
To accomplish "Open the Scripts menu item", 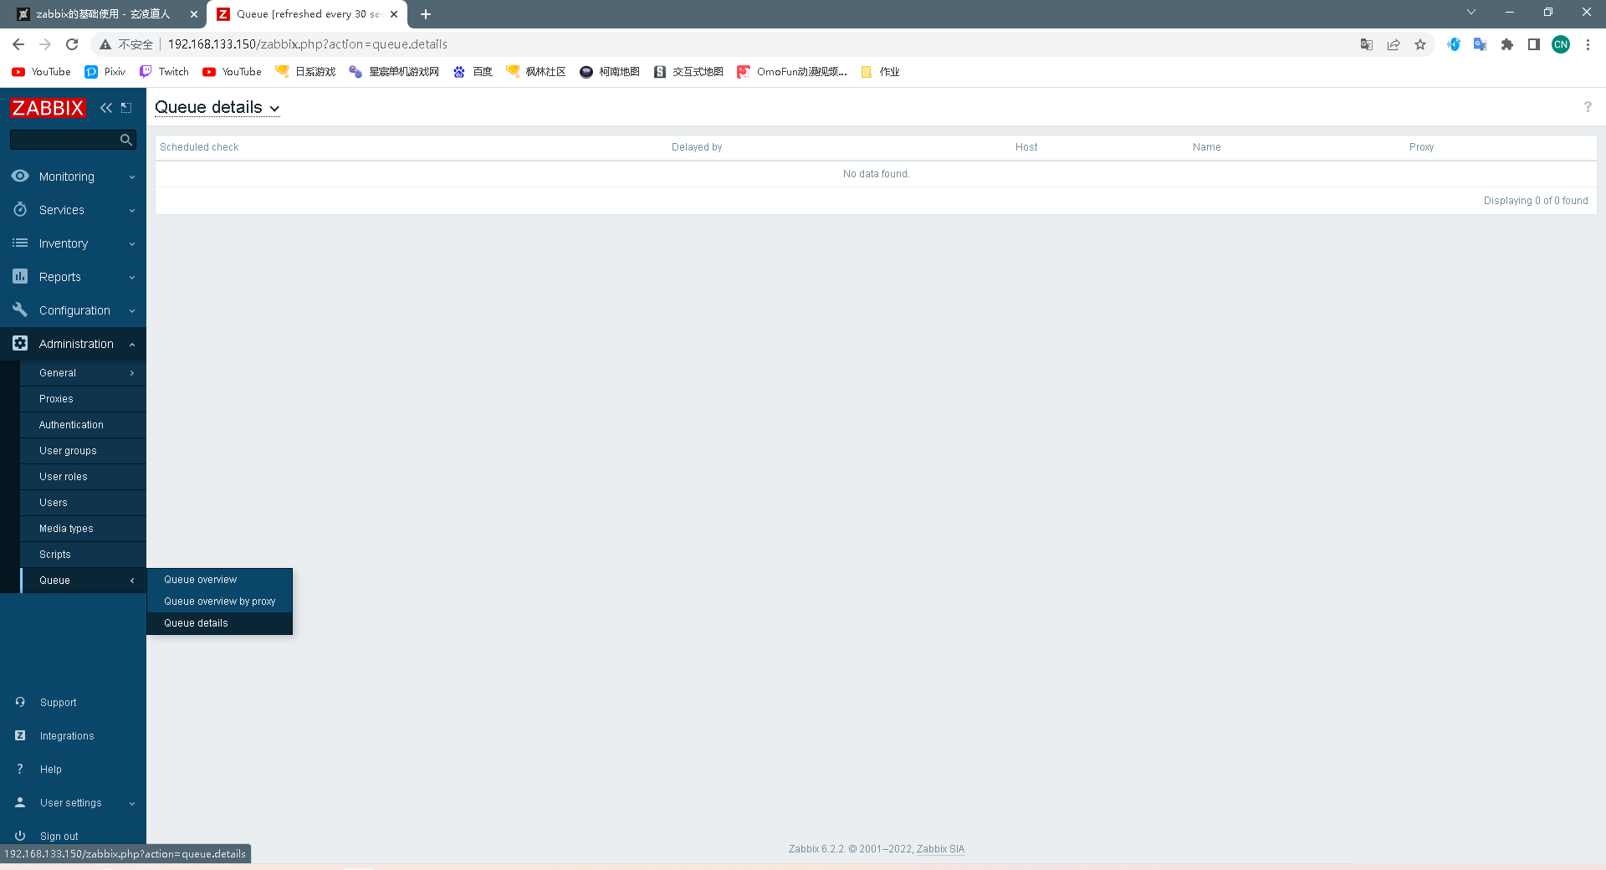I will [x=83, y=555].
